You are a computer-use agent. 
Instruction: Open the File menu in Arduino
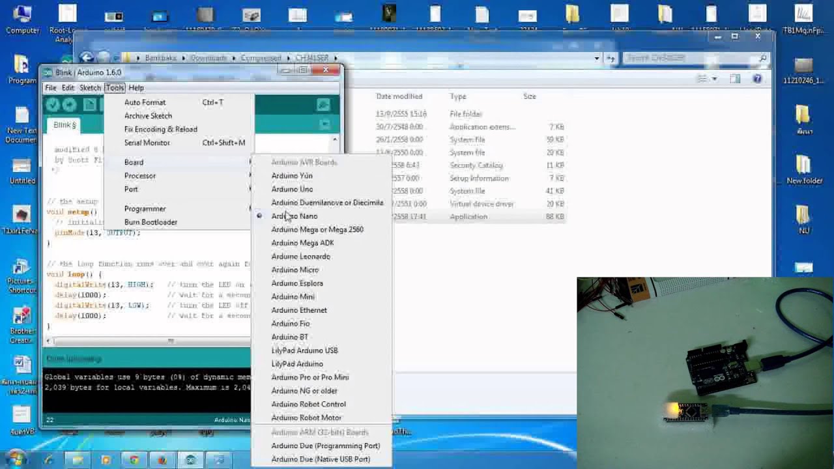pyautogui.click(x=50, y=88)
